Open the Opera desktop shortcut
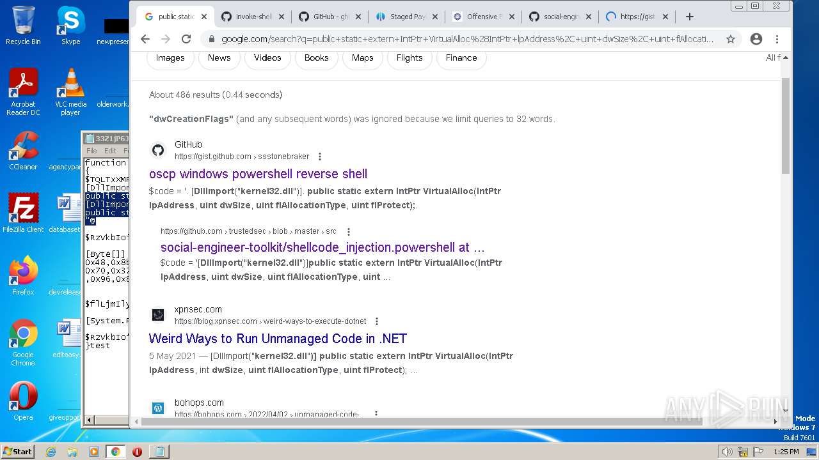Viewport: 819px width, 460px height. 23,401
